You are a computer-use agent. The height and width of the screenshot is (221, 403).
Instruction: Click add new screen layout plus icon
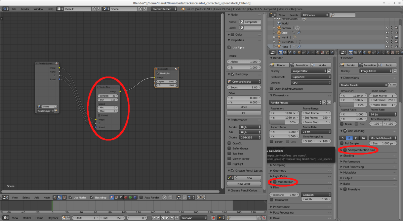click(x=94, y=9)
